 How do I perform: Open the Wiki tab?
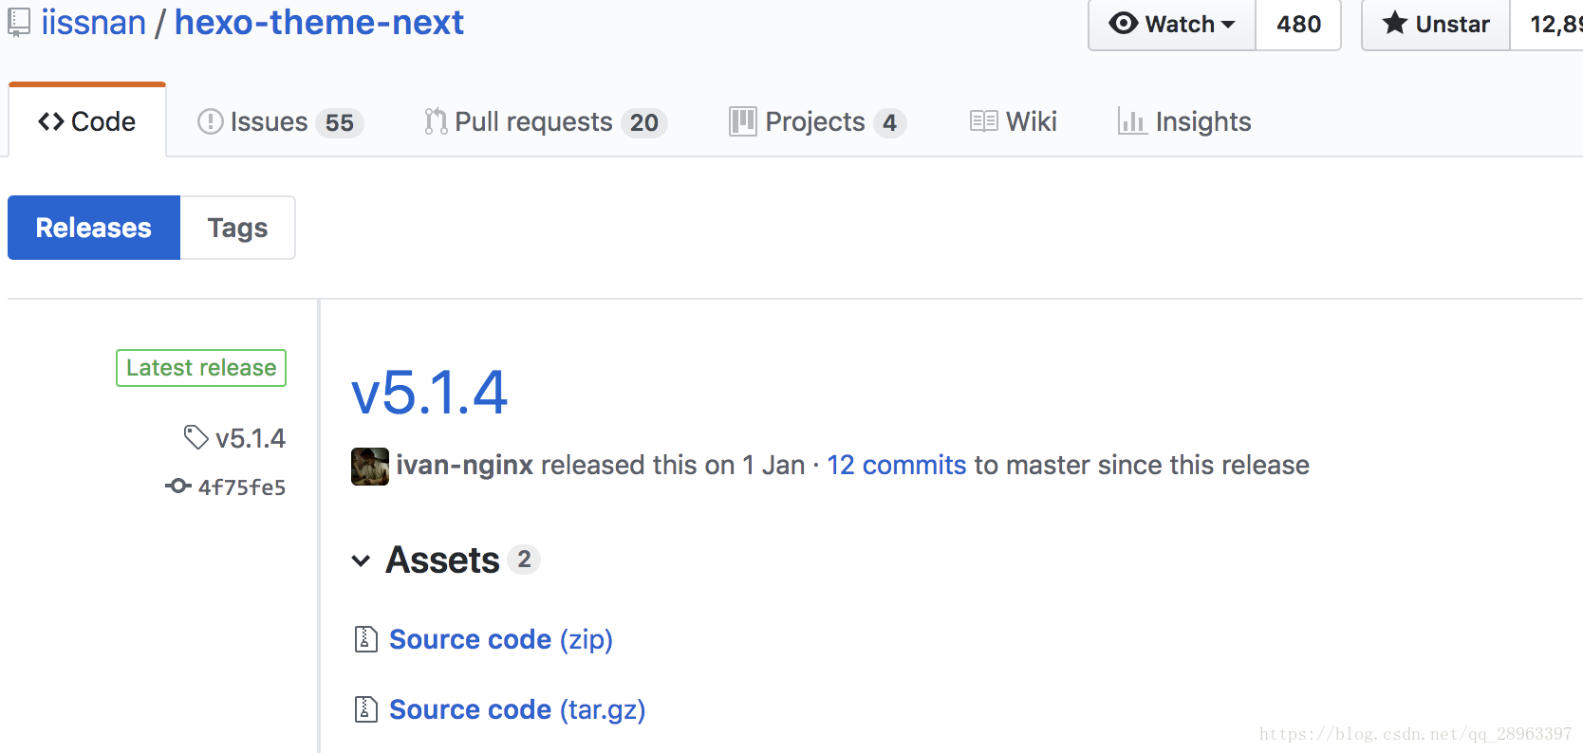point(1013,121)
